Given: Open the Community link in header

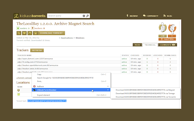Looking at the screenshot, I should click(x=152, y=16).
